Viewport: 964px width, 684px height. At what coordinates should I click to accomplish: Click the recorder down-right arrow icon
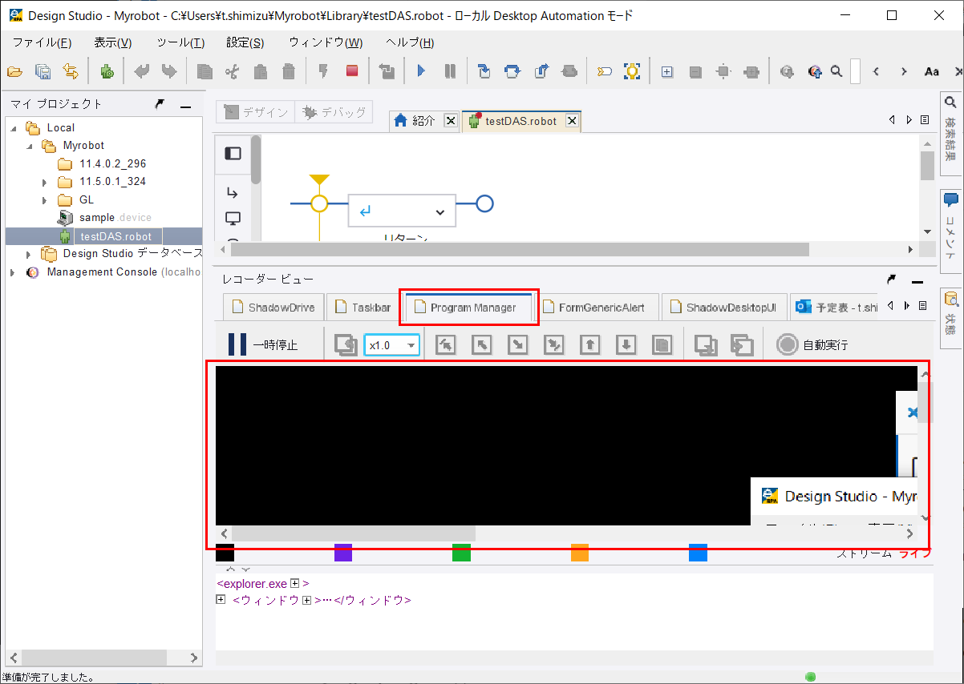[x=518, y=345]
